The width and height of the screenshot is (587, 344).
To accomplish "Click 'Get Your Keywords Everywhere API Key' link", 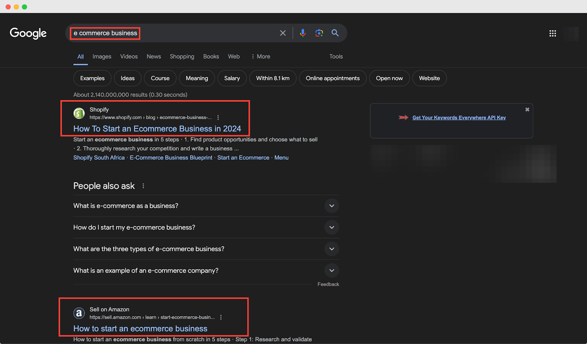I will click(x=459, y=118).
